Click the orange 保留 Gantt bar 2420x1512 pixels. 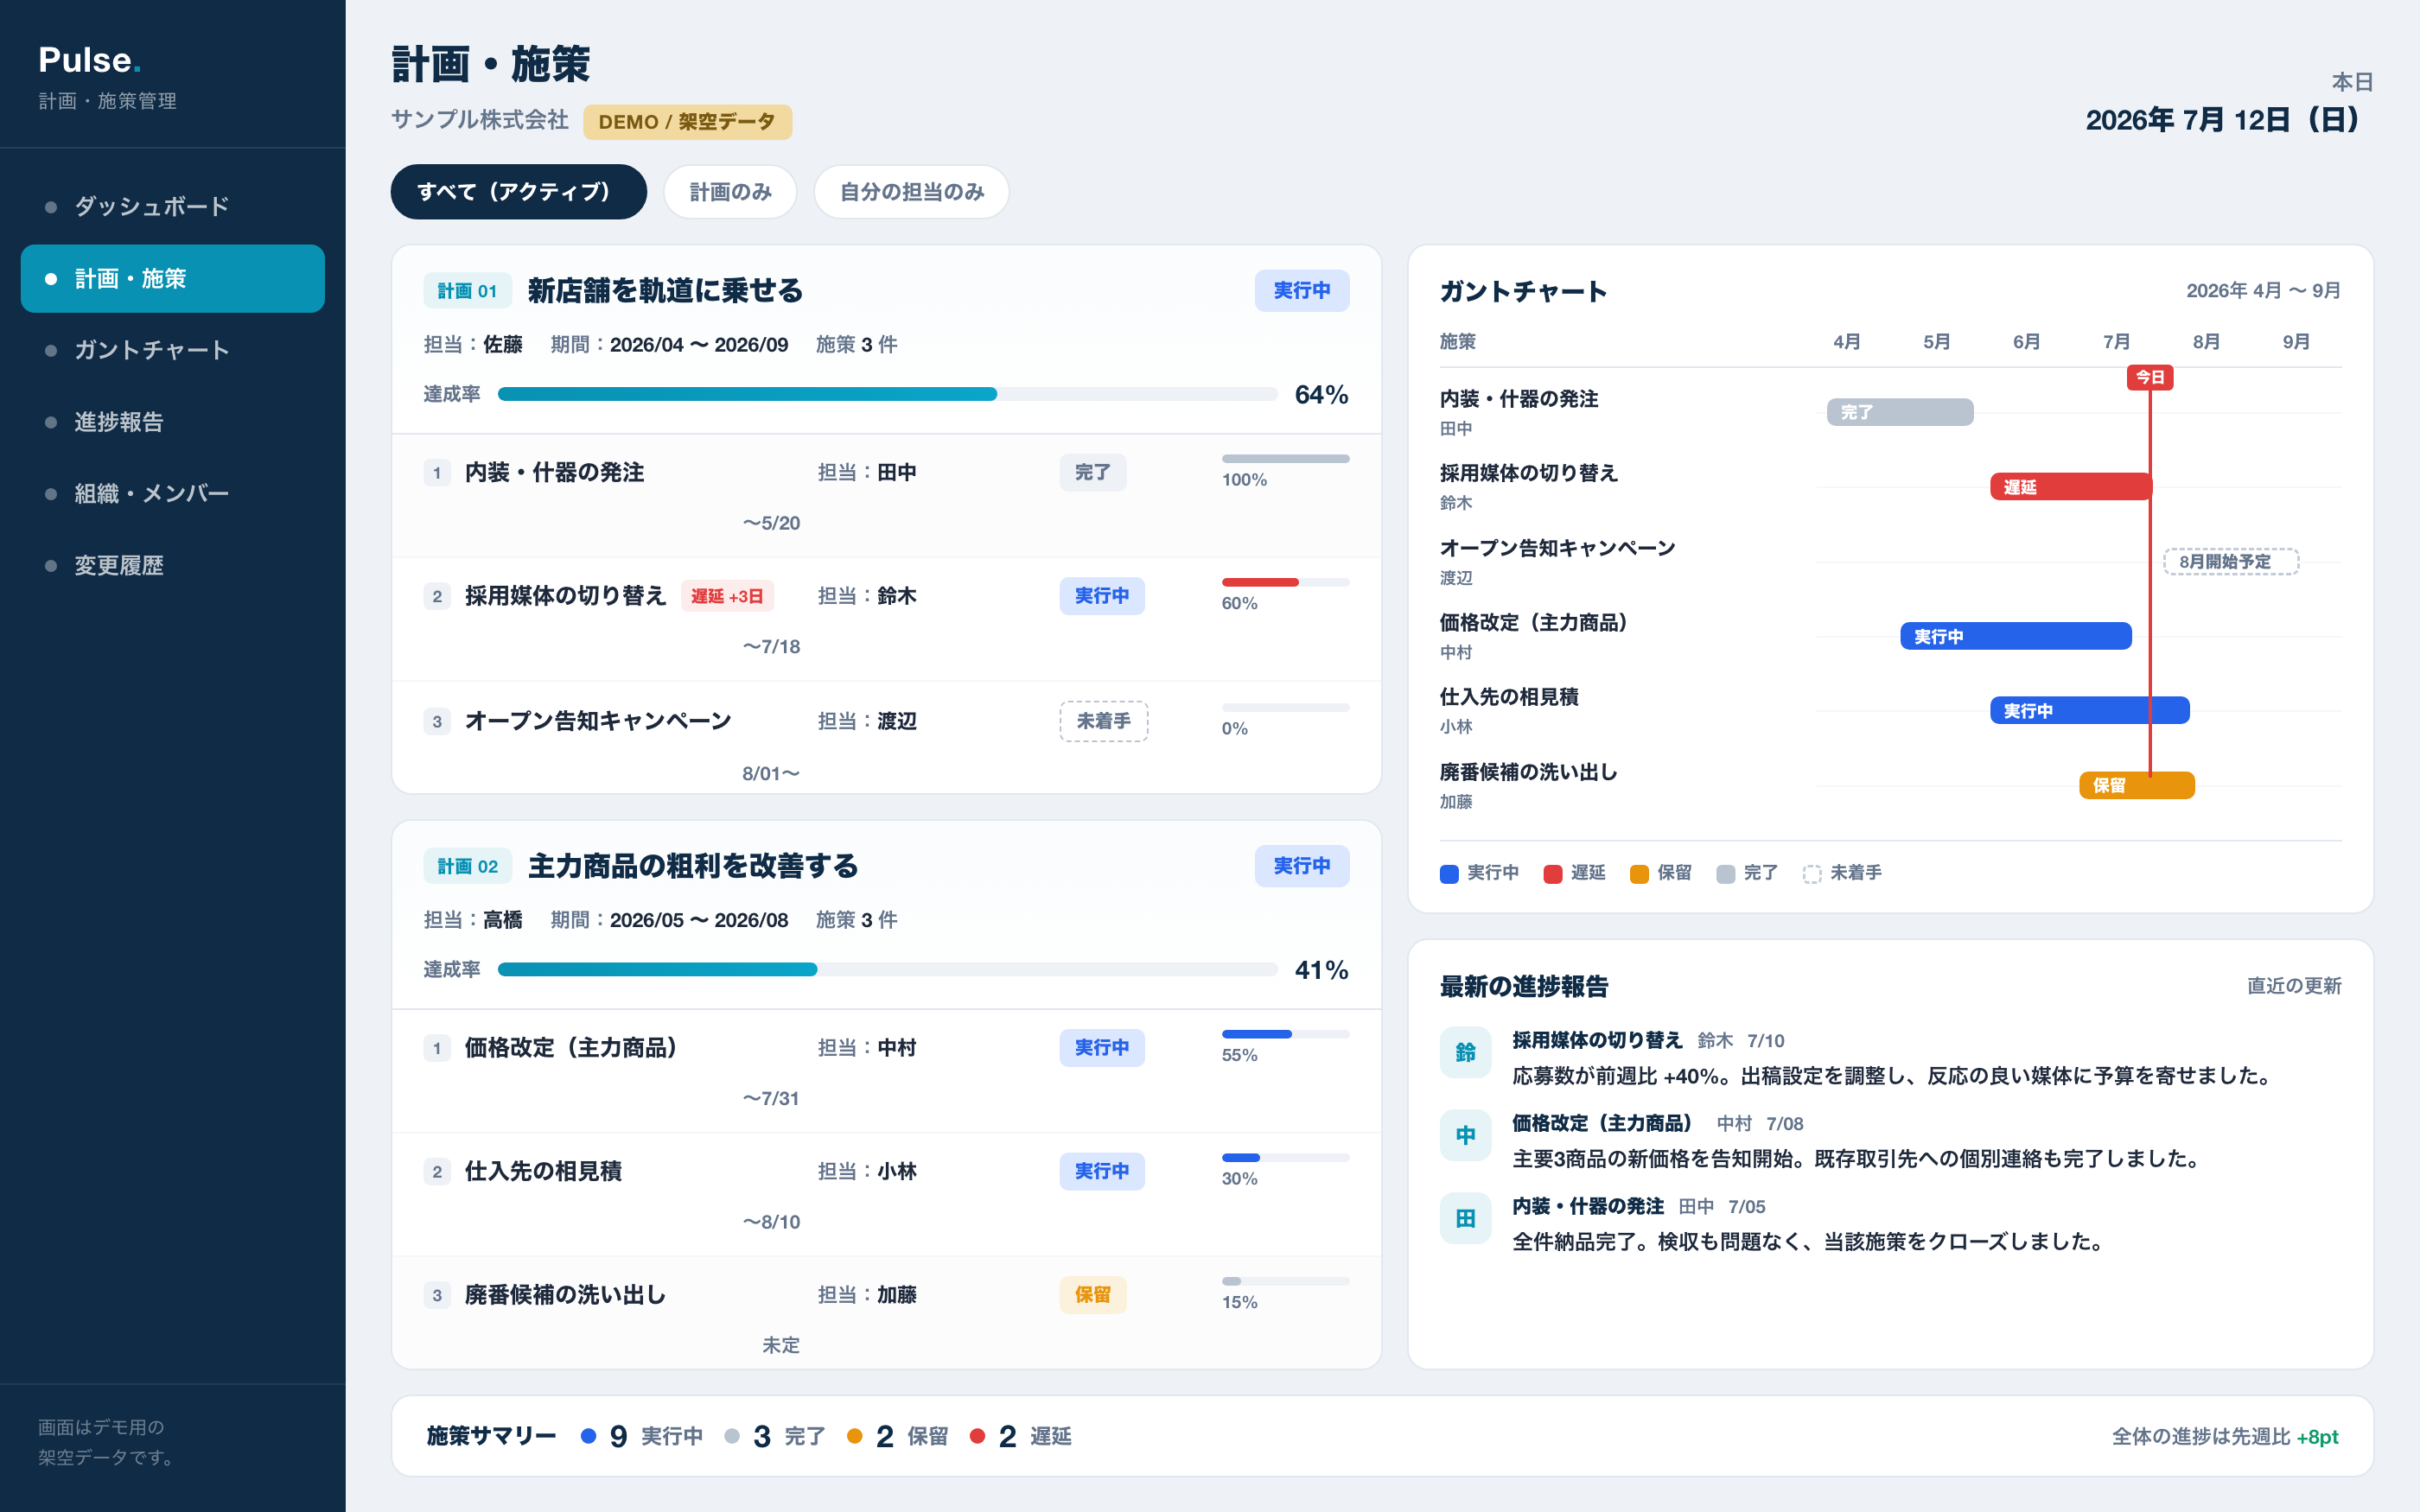(2137, 785)
